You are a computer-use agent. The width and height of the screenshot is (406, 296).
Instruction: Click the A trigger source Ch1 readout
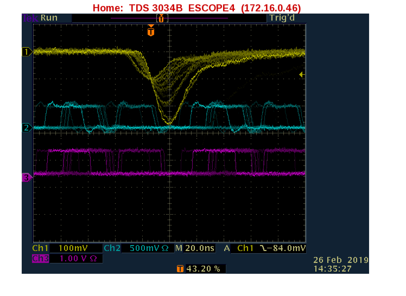[239, 248]
